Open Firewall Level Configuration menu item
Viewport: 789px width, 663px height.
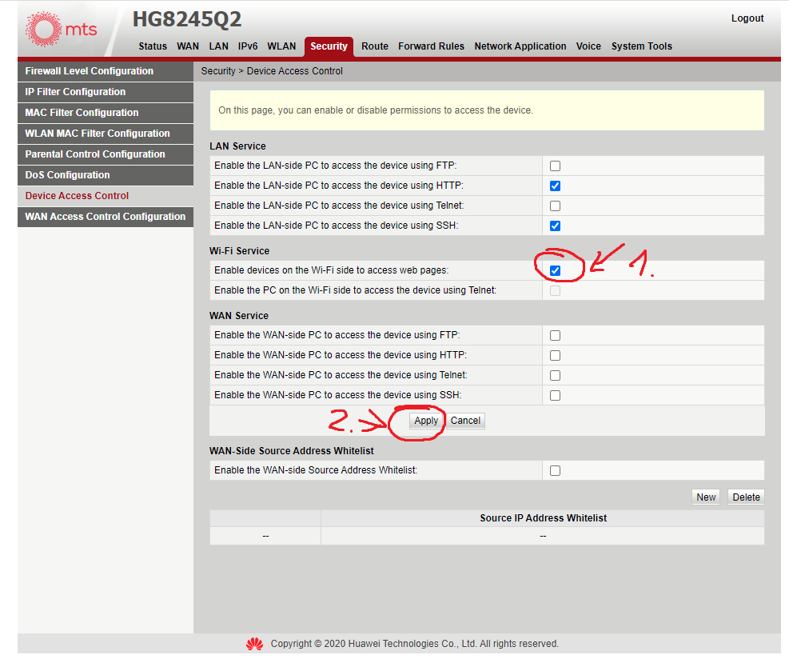[106, 71]
